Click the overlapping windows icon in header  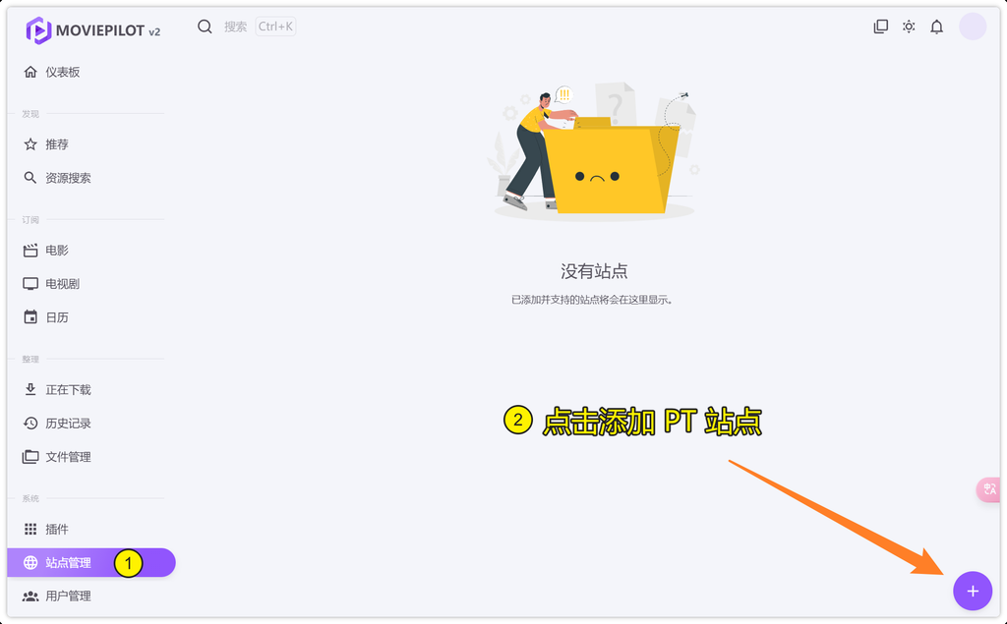click(880, 27)
